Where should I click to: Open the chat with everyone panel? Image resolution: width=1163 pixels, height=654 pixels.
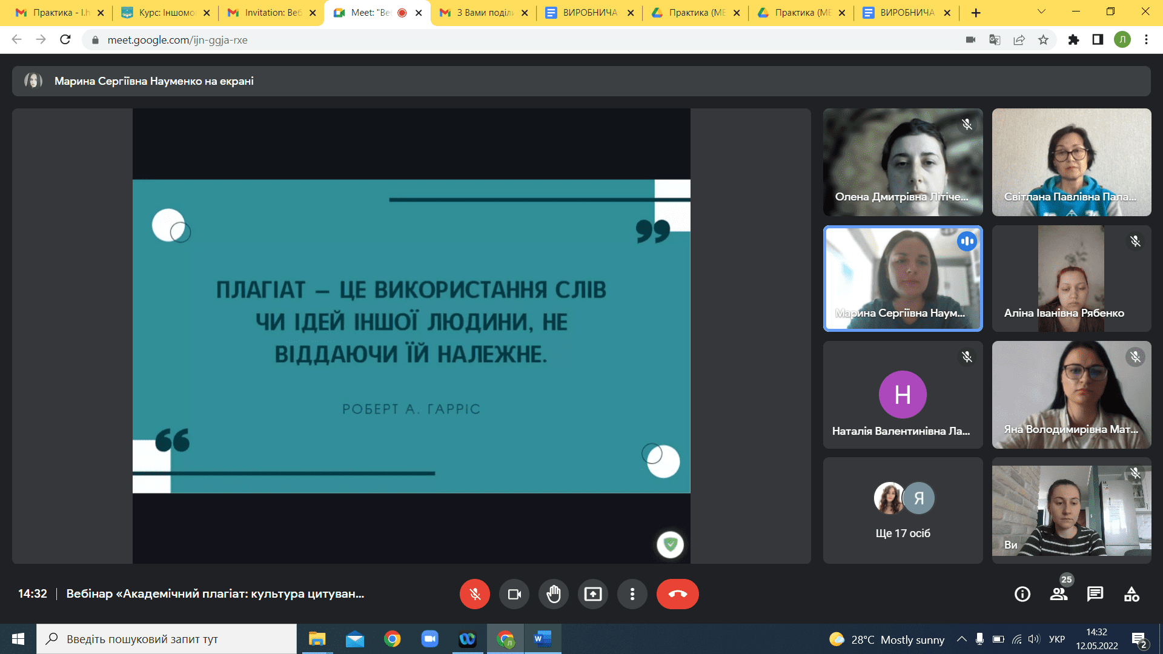(1095, 594)
